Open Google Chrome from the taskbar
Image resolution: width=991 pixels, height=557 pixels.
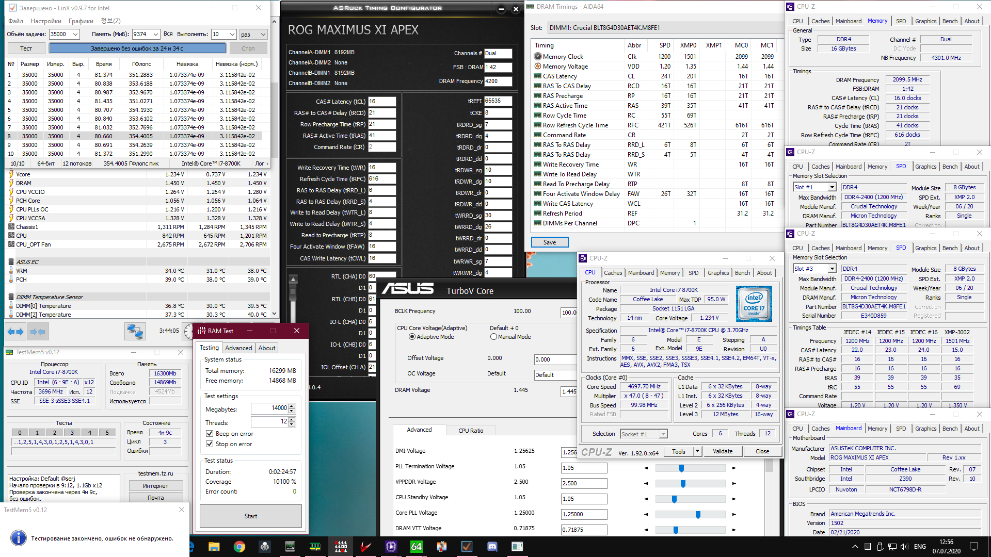coord(239,547)
